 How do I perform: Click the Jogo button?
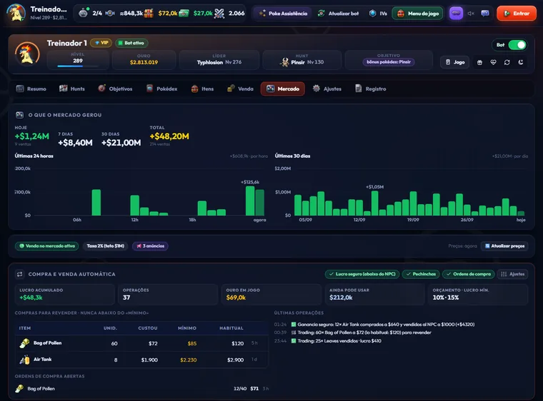pos(454,62)
